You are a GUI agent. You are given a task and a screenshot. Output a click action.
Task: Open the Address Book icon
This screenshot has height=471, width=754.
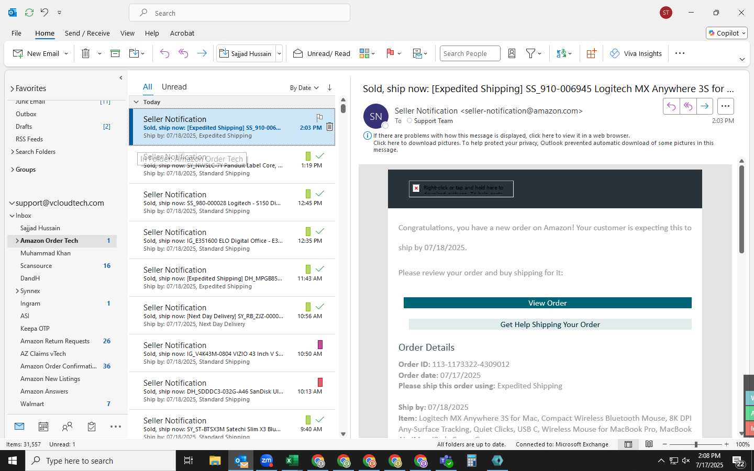click(x=512, y=53)
